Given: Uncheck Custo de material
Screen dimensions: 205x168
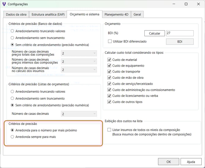Looking at the screenshot, I should pos(110,60).
